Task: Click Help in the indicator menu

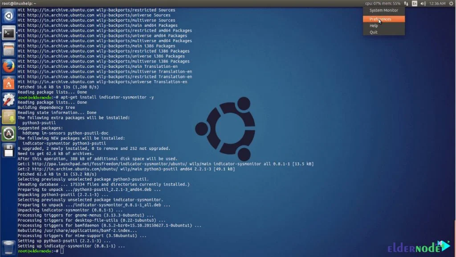Action: [x=374, y=26]
